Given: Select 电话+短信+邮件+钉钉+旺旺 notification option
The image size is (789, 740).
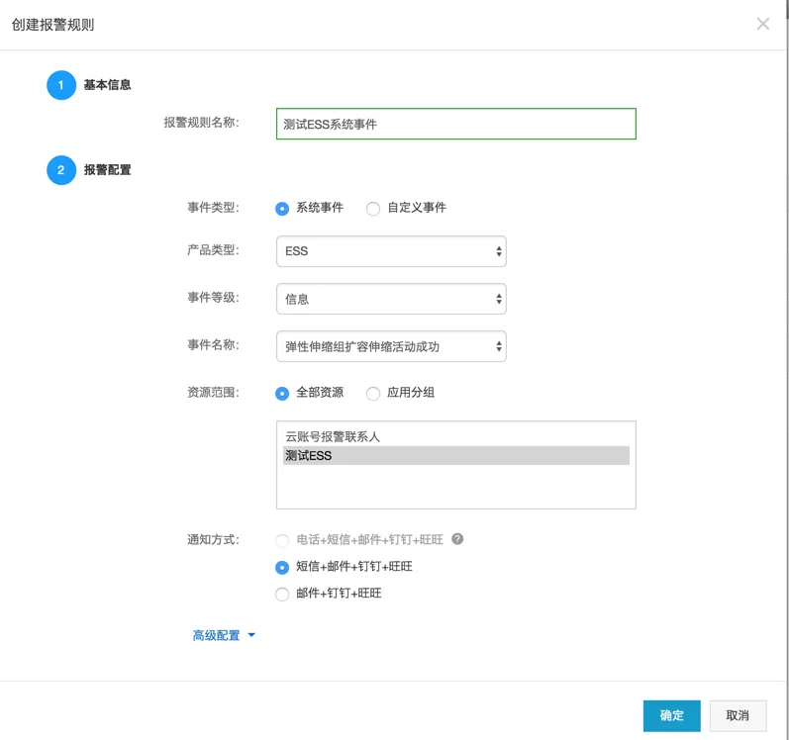Looking at the screenshot, I should click(282, 540).
